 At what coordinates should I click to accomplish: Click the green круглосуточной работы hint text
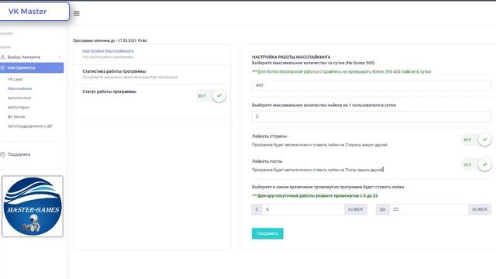coord(315,196)
